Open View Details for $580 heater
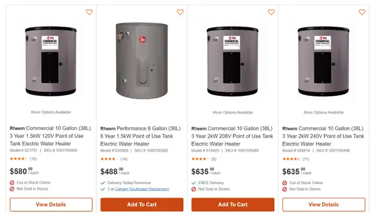This screenshot has height=213, width=370. tap(51, 204)
